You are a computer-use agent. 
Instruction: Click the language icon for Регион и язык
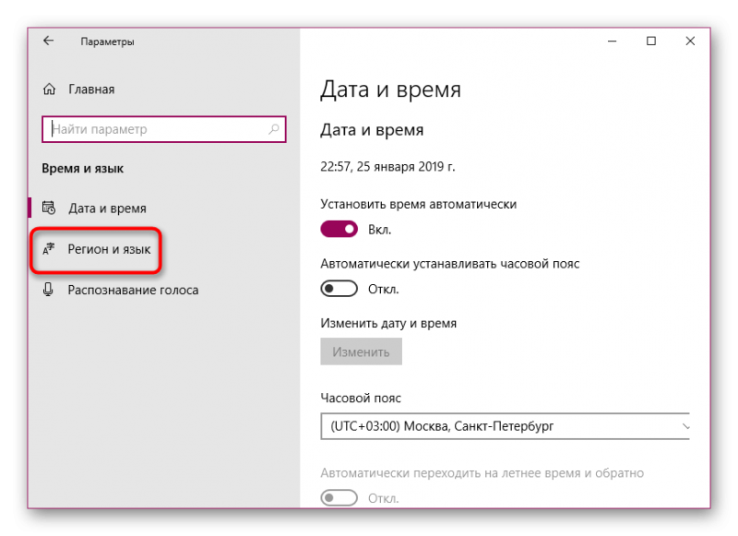pyautogui.click(x=49, y=249)
